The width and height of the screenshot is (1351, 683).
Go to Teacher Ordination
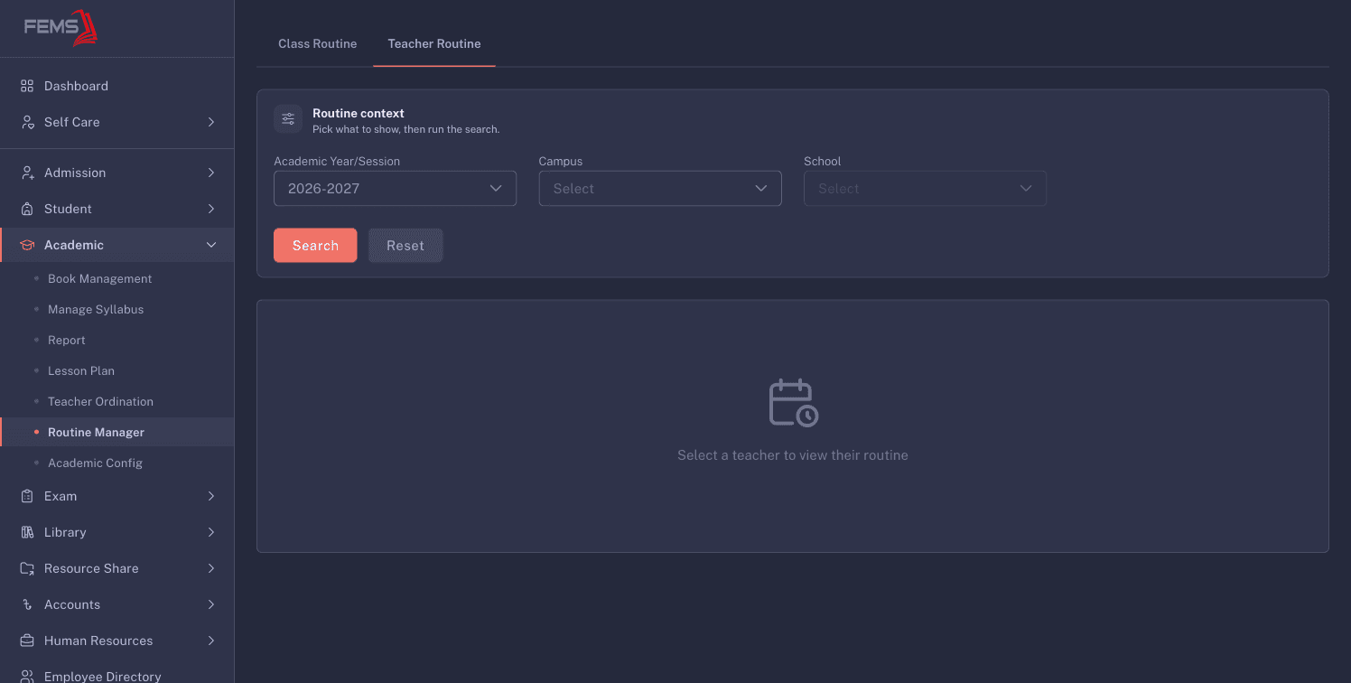click(100, 402)
